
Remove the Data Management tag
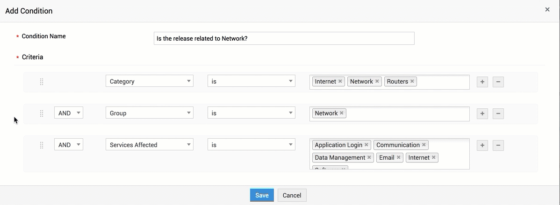pyautogui.click(x=369, y=157)
